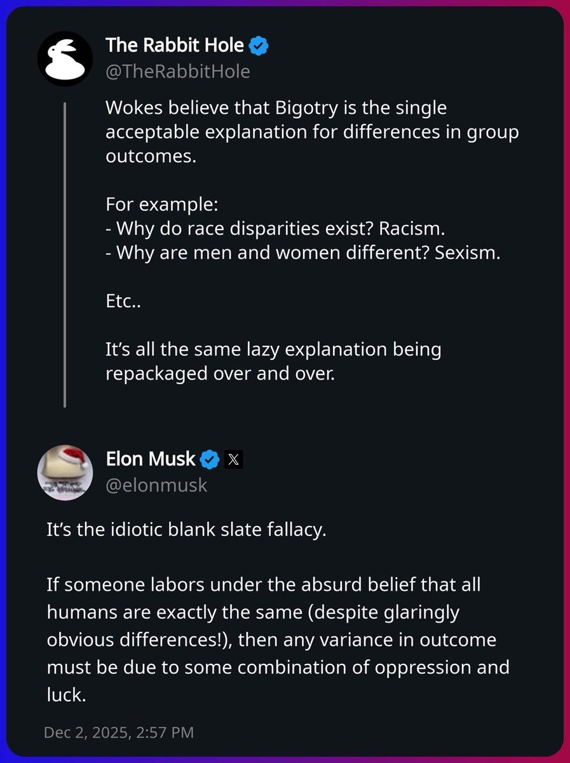Screen dimensions: 570x763
Task: Click the "Why are men and women different?" line
Action: point(304,253)
